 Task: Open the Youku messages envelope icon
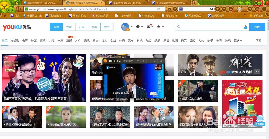[148, 27]
